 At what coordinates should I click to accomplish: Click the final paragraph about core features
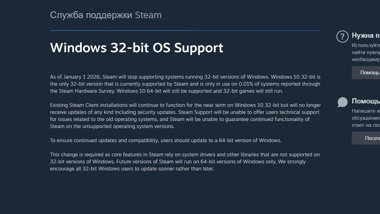click(x=185, y=162)
